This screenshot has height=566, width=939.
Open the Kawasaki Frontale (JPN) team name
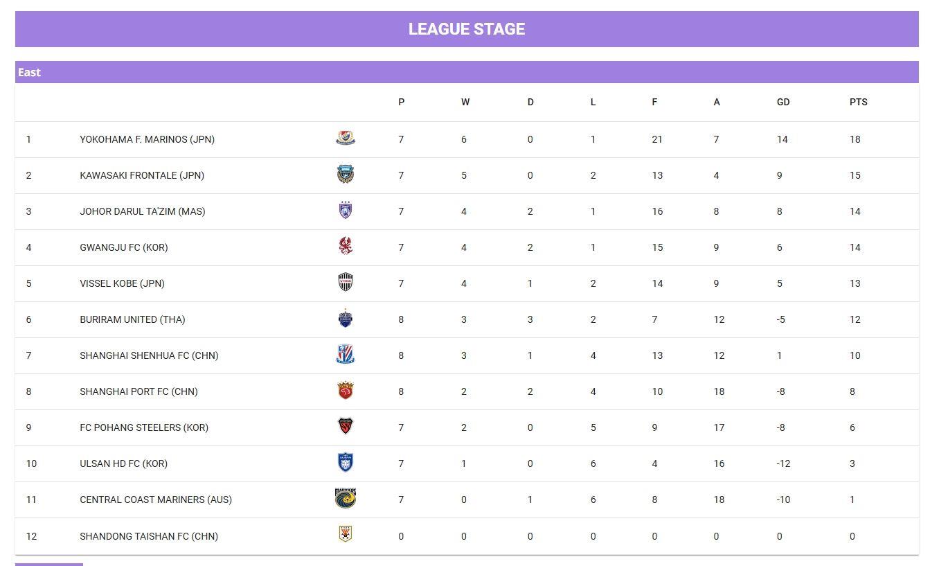142,175
